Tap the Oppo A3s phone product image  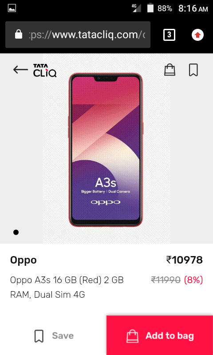106,150
